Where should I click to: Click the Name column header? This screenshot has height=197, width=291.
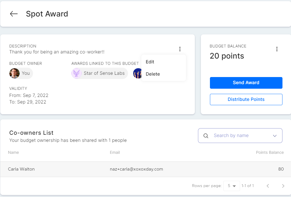(x=13, y=152)
